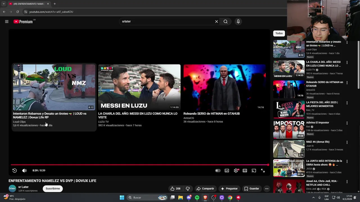Viewport: 360px width, 202px height.
Task: Dislike the video
Action: 188,189
